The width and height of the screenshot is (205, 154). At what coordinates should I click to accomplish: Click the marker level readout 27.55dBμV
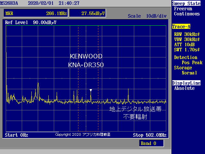pos(87,13)
